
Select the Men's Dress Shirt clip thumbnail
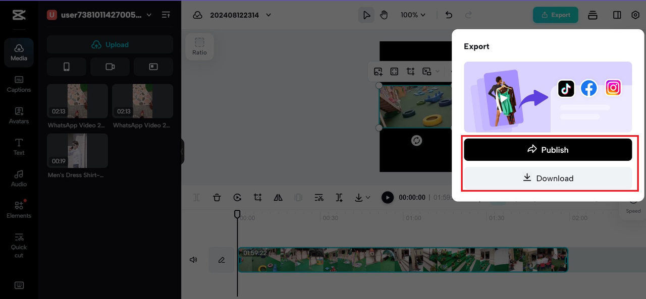point(77,150)
